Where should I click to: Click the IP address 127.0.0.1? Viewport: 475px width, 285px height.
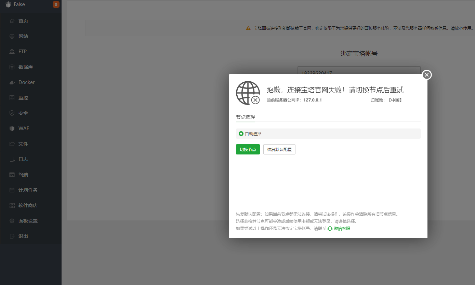tap(313, 100)
